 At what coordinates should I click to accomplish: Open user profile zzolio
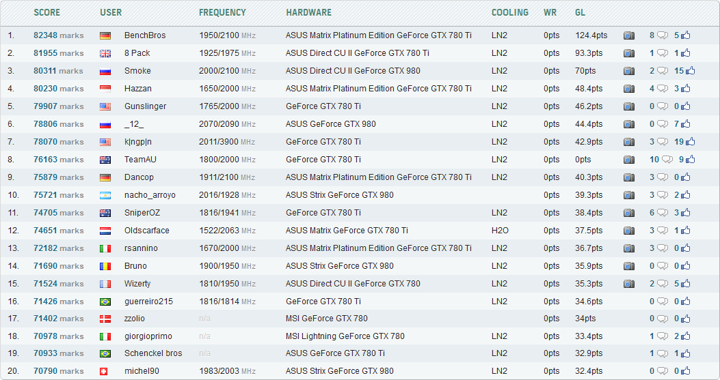click(x=135, y=319)
